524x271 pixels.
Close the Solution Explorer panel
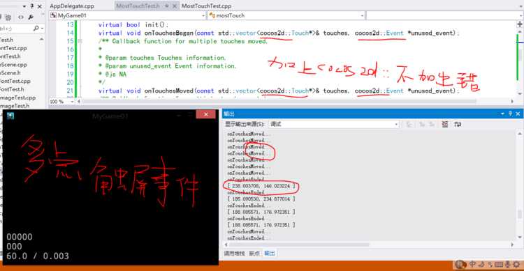[39, 6]
